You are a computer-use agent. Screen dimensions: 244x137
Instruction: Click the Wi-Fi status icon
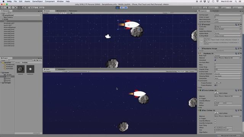pyautogui.click(x=217, y=2)
